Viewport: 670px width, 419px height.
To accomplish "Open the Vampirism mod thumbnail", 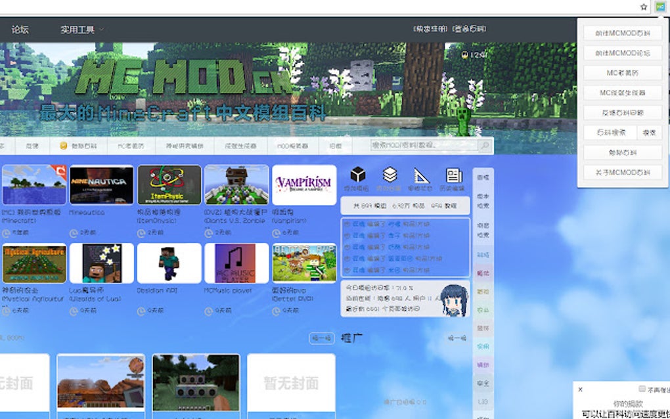I will click(304, 185).
